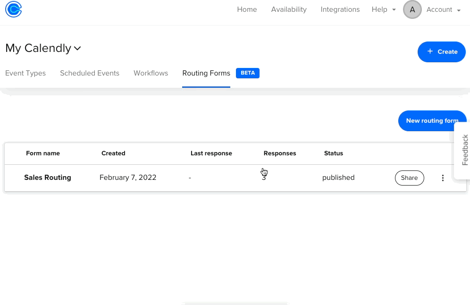This screenshot has height=305, width=470.
Task: Expand the My Calendly chevron switcher
Action: pos(77,48)
